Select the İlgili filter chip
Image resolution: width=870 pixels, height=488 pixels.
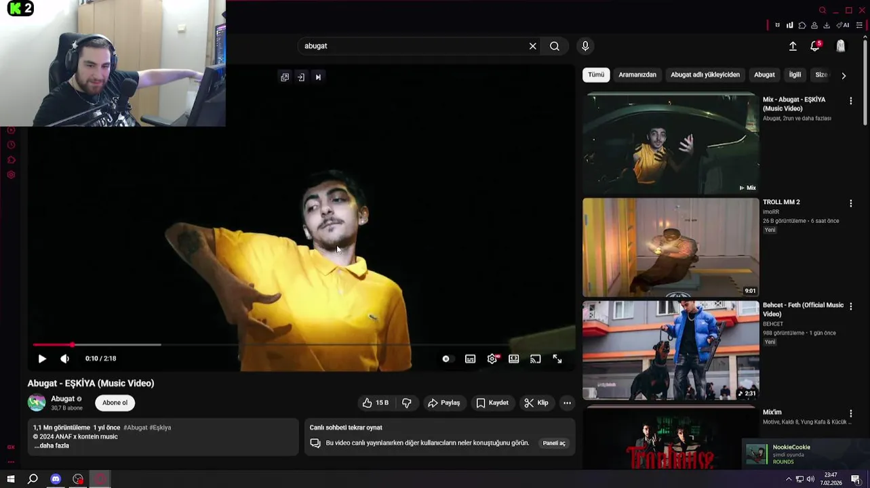pos(795,75)
